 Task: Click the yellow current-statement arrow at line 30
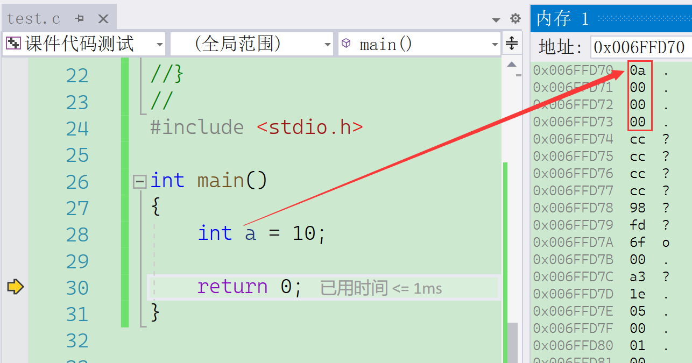coord(15,287)
